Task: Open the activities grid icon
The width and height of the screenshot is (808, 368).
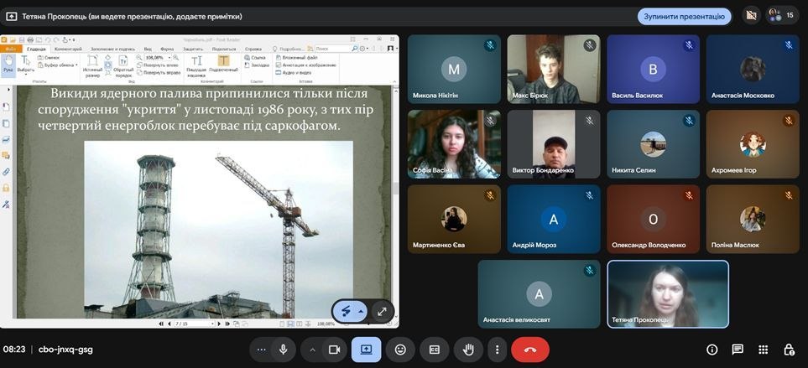Action: coord(763,350)
